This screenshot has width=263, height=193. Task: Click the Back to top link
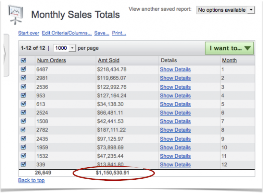[x=31, y=180]
